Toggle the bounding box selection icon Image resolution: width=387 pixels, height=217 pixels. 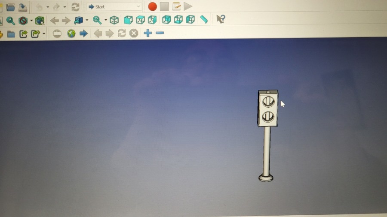pyautogui.click(x=40, y=21)
